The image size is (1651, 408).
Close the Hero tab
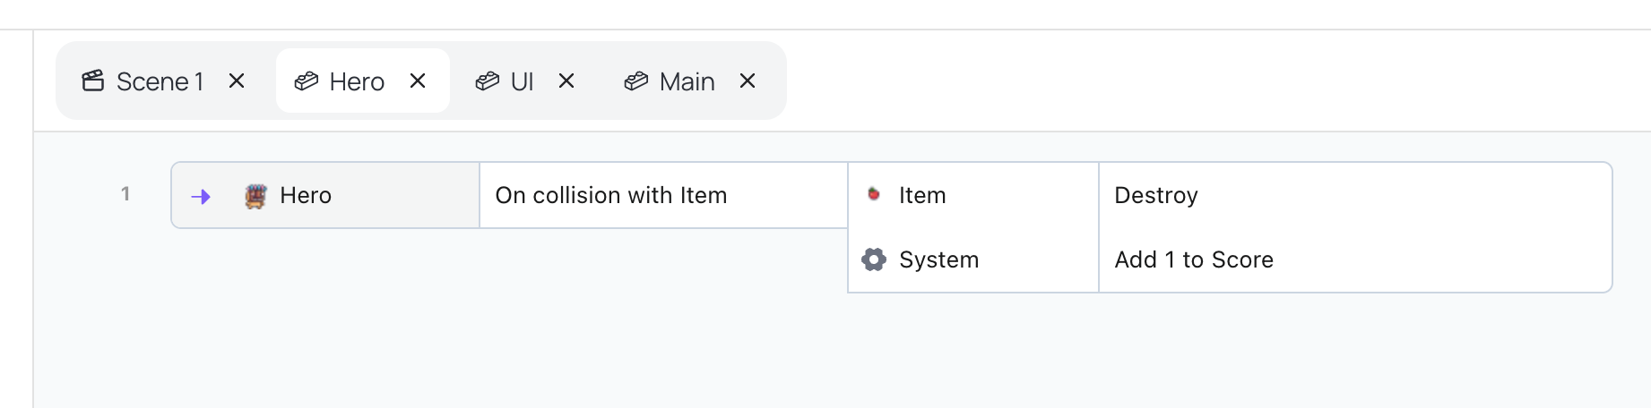point(418,81)
